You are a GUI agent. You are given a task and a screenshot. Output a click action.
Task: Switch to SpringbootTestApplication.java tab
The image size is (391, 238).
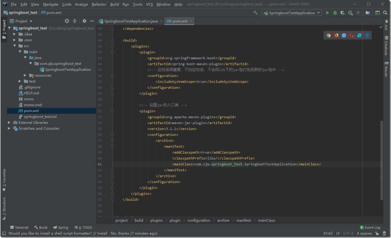coord(130,21)
